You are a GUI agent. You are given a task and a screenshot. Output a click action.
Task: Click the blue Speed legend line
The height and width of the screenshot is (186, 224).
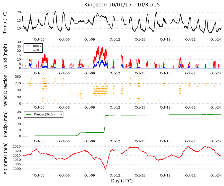[28, 46]
